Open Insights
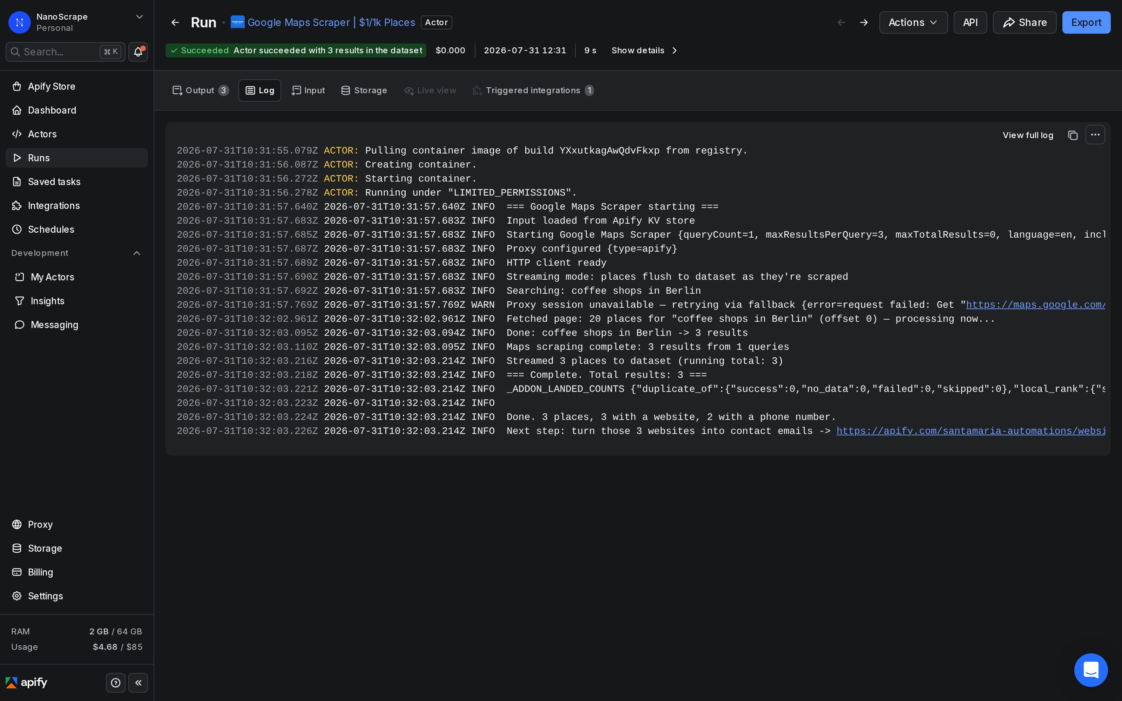 pos(76,301)
